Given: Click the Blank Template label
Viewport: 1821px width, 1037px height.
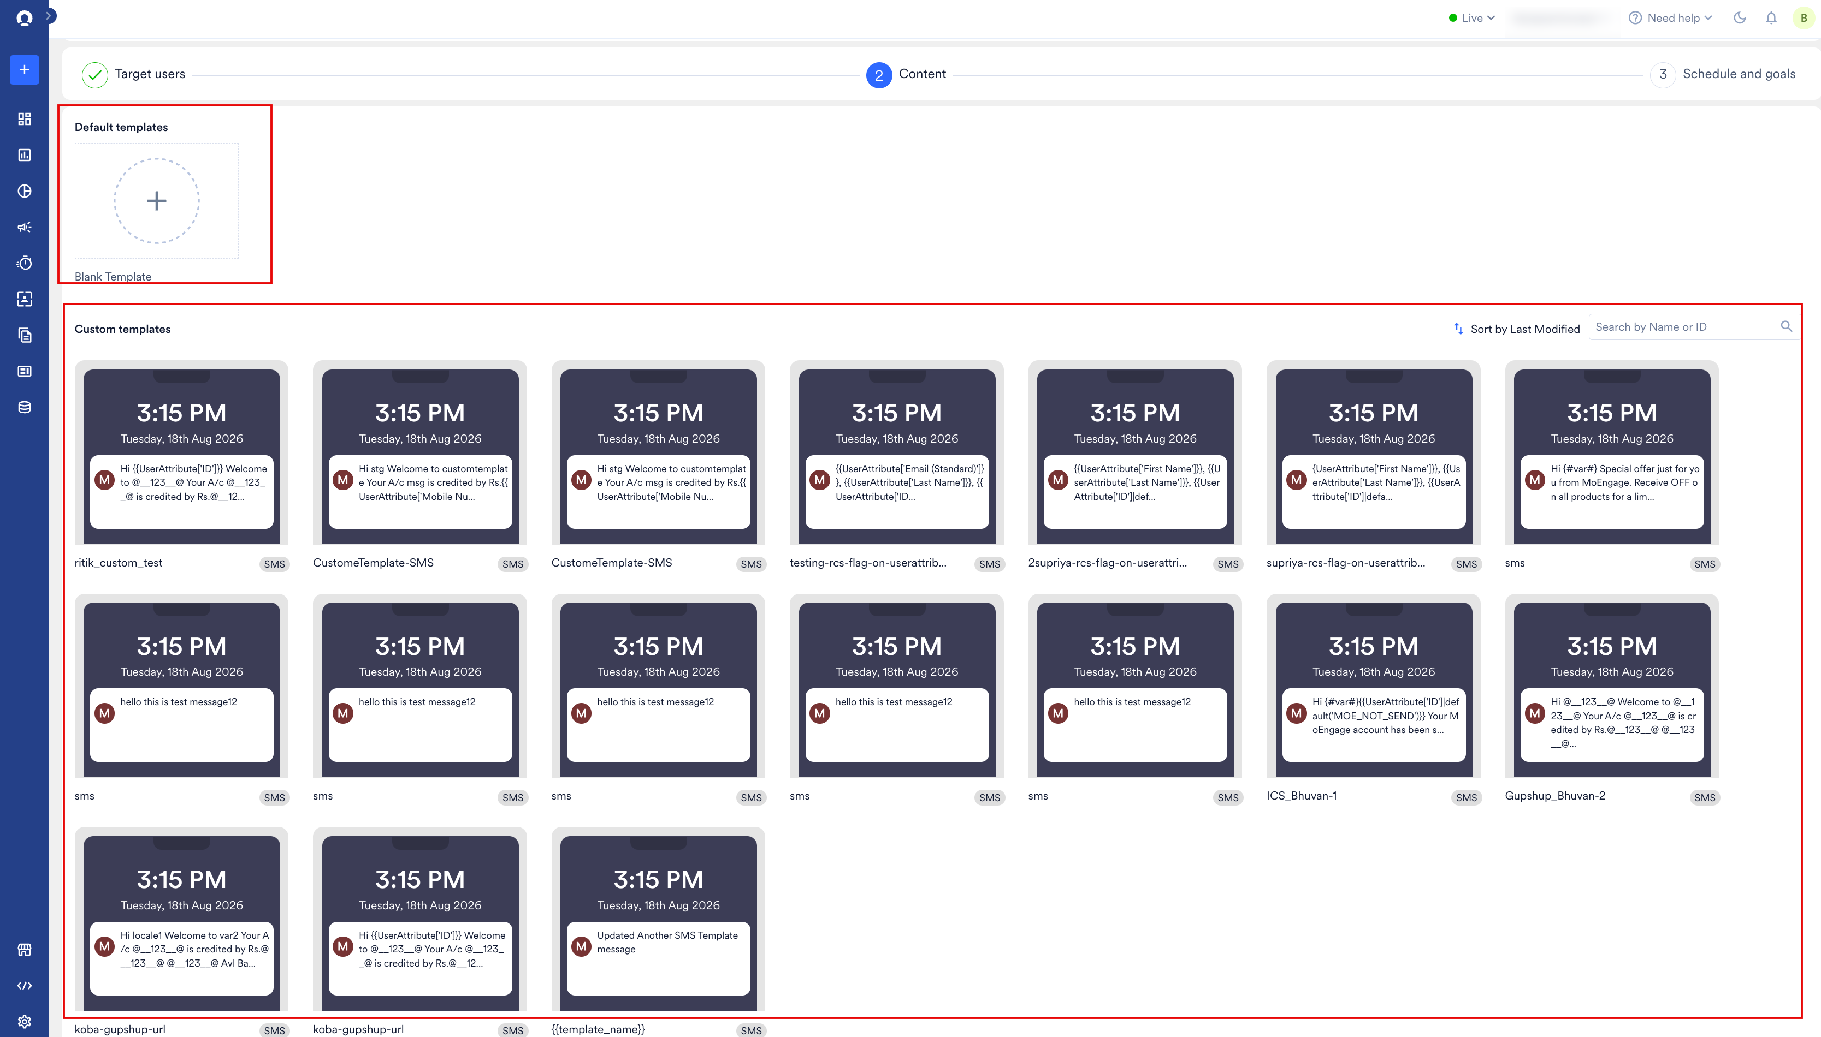Looking at the screenshot, I should [113, 276].
